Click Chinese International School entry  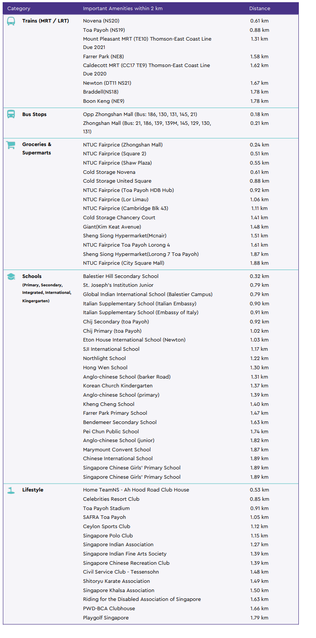pyautogui.click(x=118, y=458)
